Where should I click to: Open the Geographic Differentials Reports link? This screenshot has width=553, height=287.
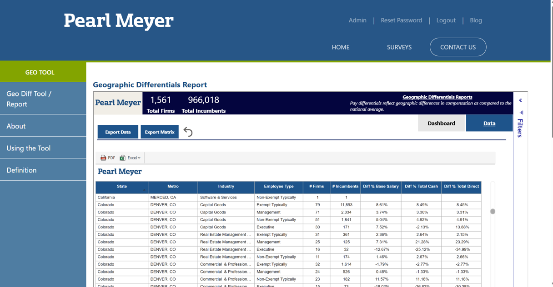437,97
